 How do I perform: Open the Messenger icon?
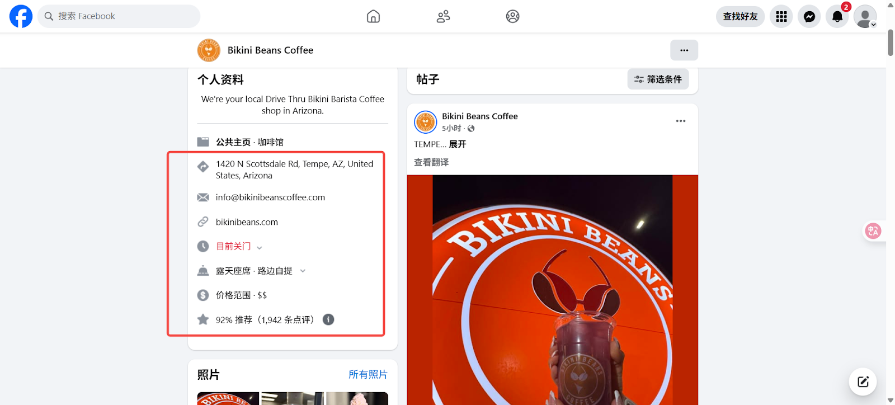(x=809, y=16)
